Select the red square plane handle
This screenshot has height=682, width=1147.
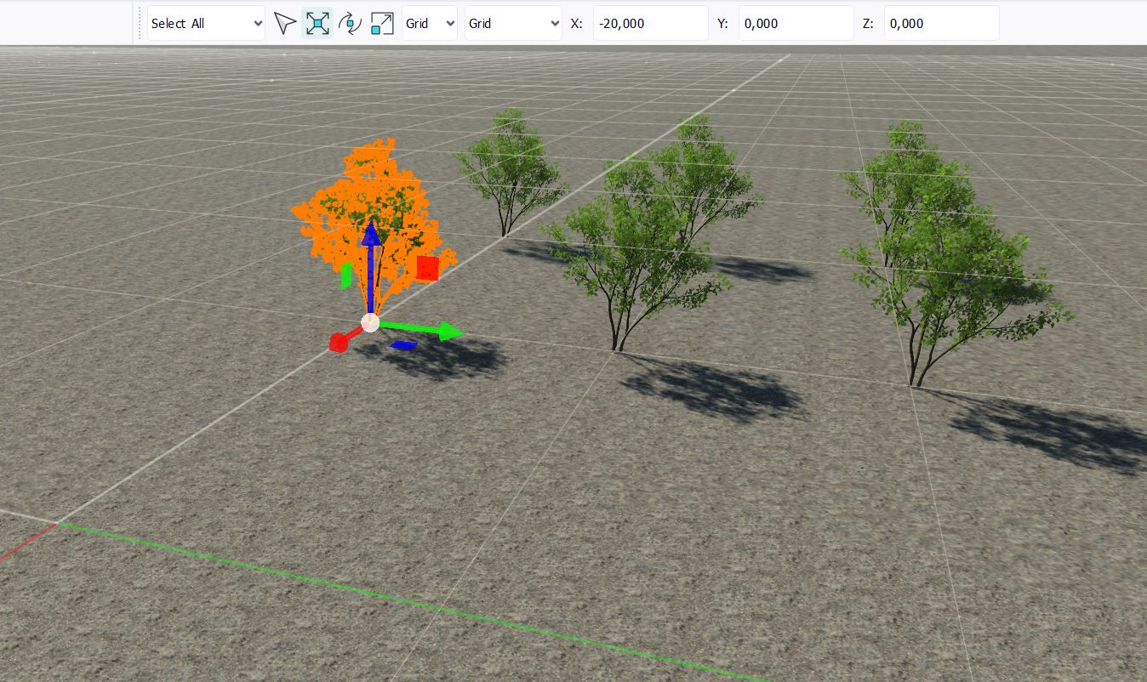coord(427,269)
